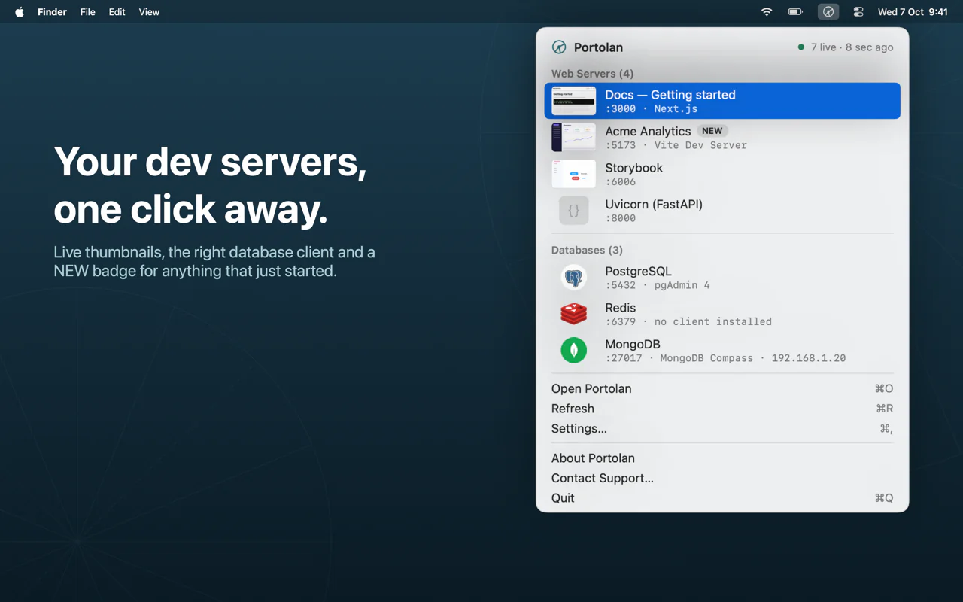This screenshot has width=963, height=602.
Task: Open the View menu
Action: click(x=149, y=12)
